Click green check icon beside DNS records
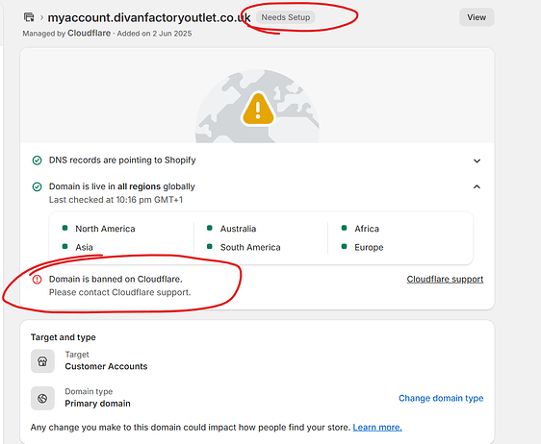 click(x=37, y=160)
